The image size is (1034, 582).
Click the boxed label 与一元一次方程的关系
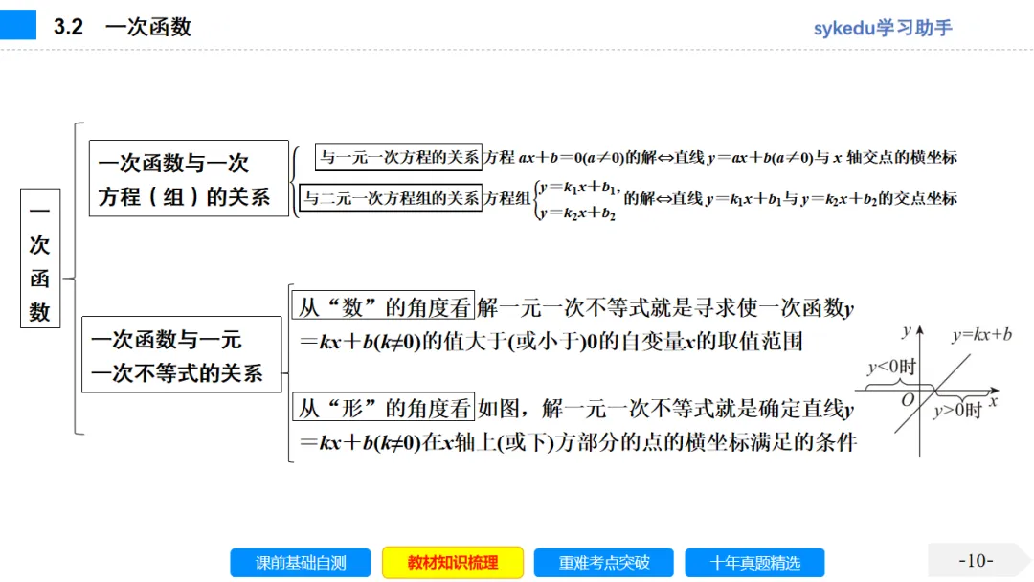pos(397,158)
